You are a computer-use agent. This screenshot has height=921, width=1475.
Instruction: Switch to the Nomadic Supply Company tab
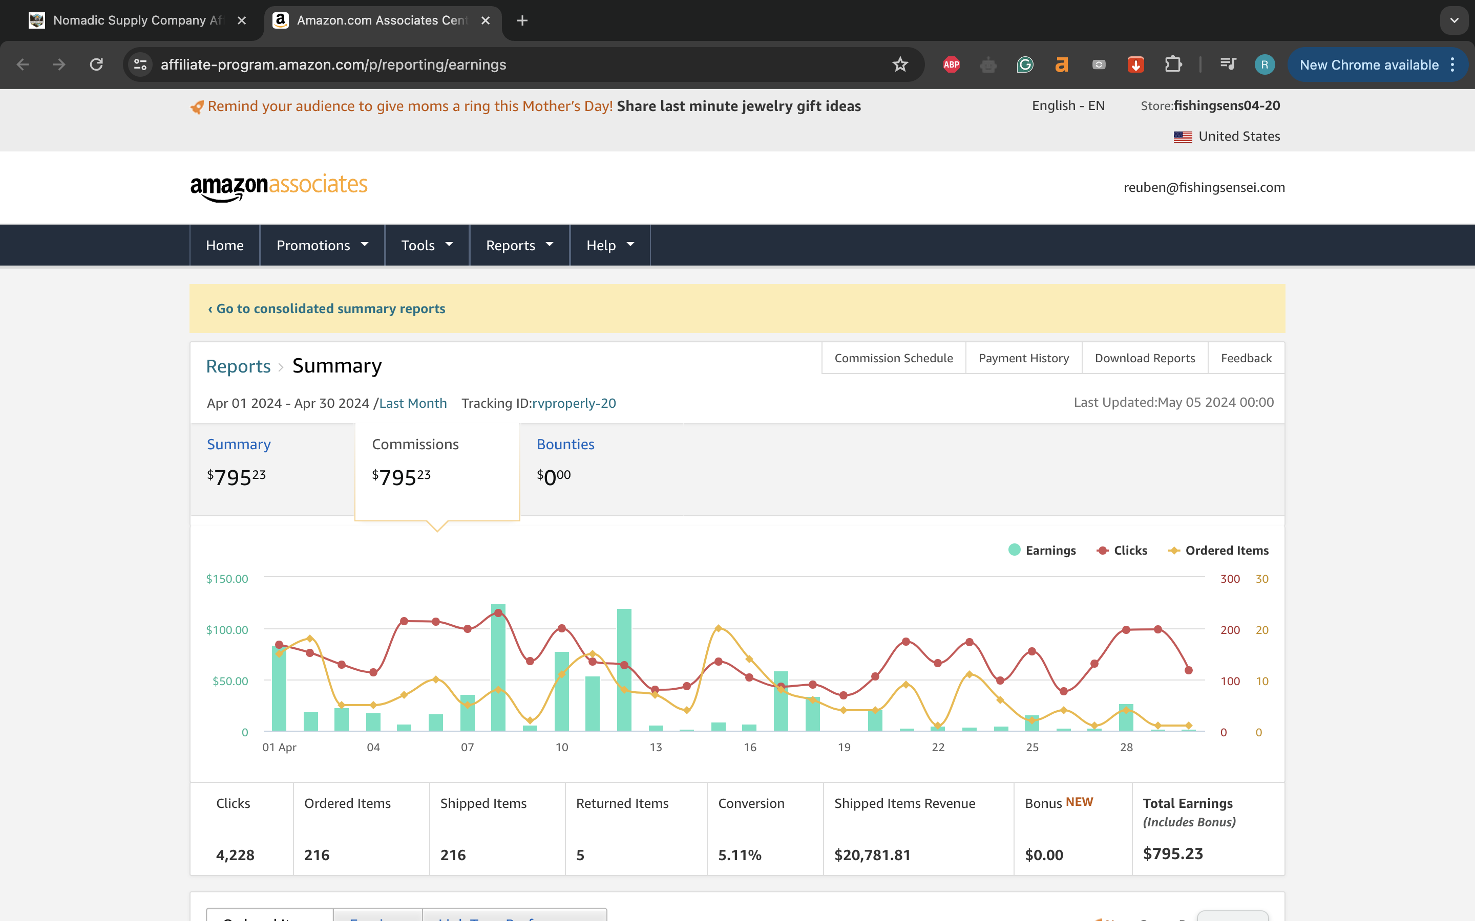click(x=137, y=20)
